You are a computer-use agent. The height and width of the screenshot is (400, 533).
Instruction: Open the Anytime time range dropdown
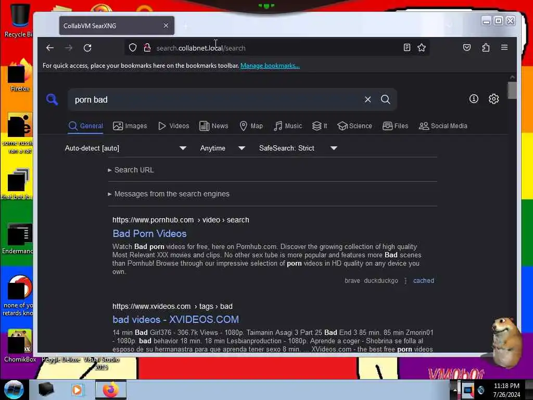click(x=222, y=148)
